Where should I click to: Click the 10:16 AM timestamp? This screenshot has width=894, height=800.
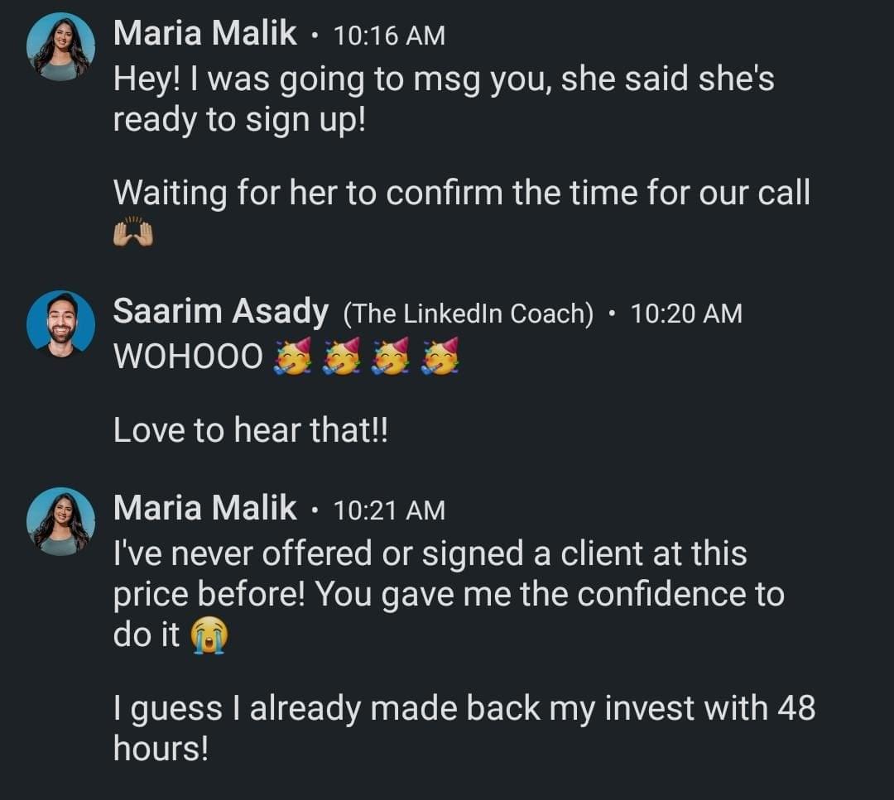coord(388,36)
